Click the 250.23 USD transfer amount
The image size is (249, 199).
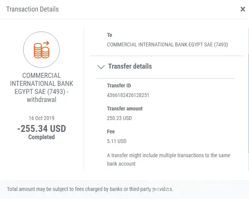119,118
